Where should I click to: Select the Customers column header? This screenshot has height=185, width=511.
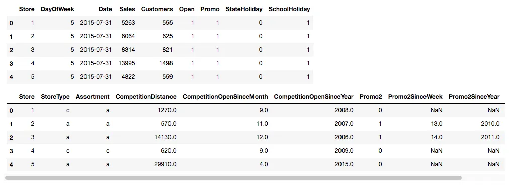157,9
